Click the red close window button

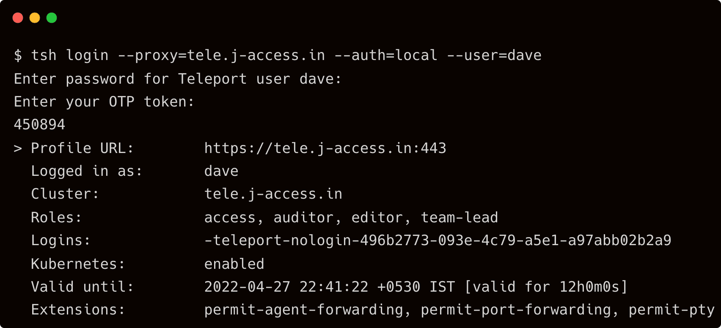click(x=18, y=18)
